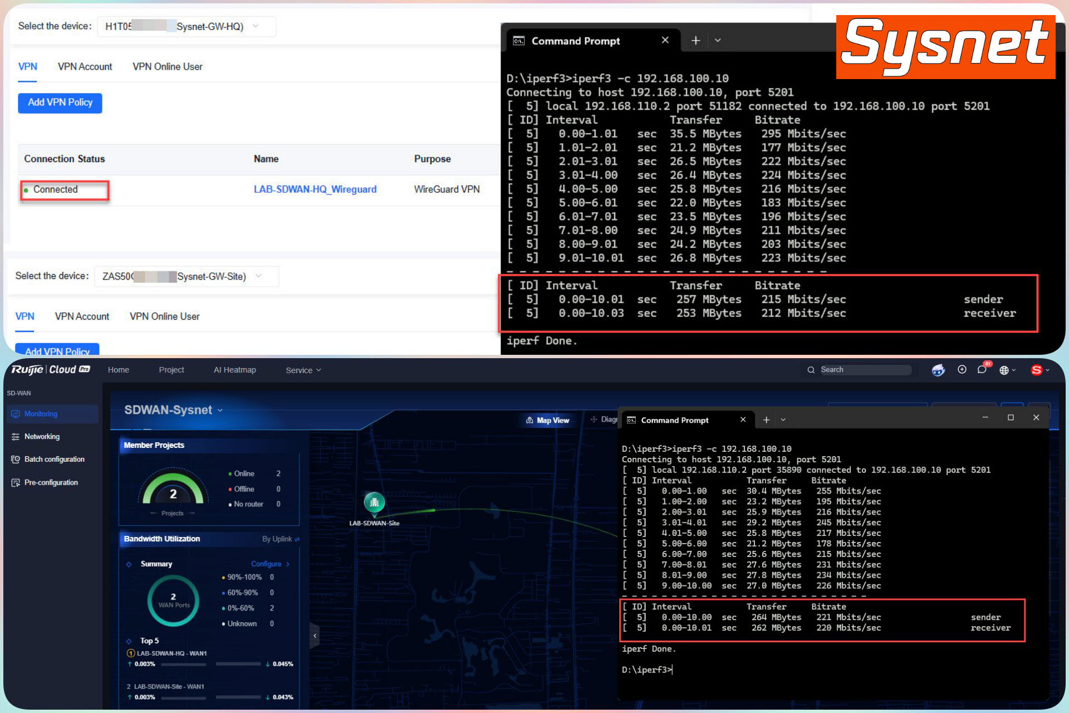Switch to the Diagram view tab

(x=604, y=419)
